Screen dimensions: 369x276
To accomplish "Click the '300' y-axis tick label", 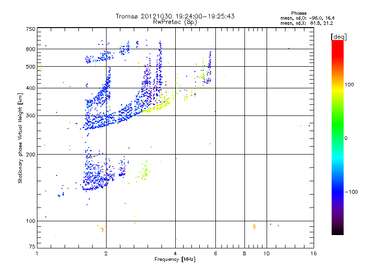I will pyautogui.click(x=30, y=116).
